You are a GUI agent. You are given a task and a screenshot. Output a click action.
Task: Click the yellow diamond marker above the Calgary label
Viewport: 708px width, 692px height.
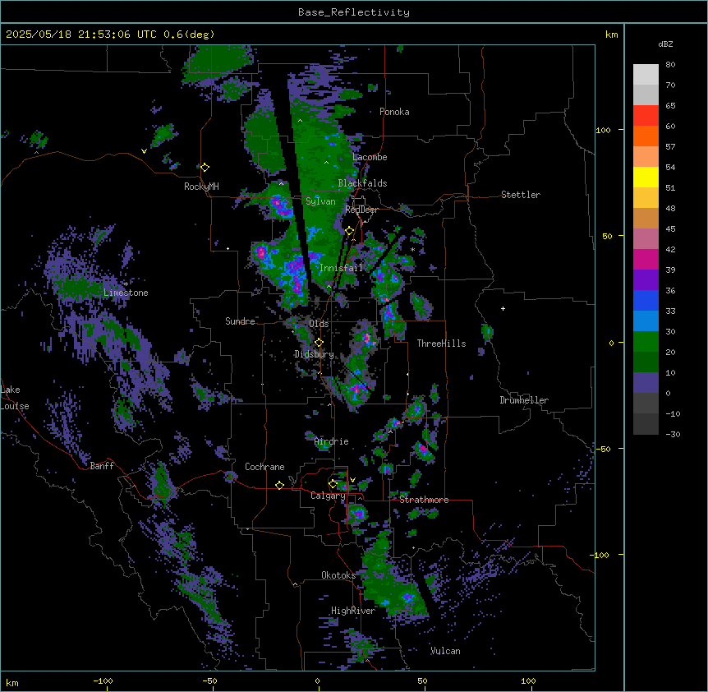tap(333, 484)
